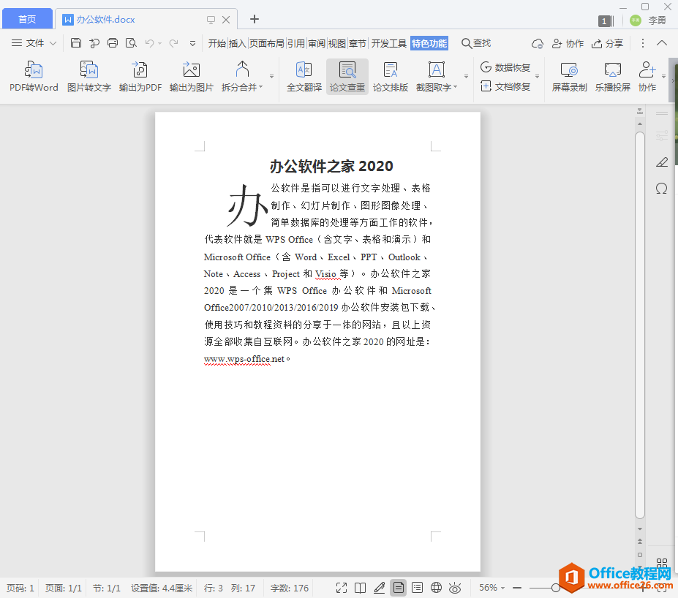Viewport: 678px width, 598px height.
Task: Collapse the ribbon with the chevron
Action: pyautogui.click(x=662, y=43)
